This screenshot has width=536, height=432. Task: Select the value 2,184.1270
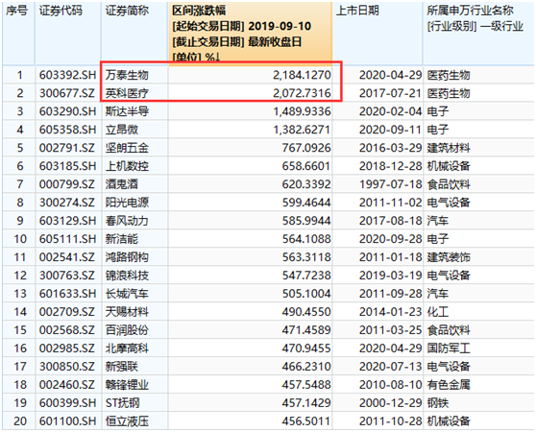[302, 75]
